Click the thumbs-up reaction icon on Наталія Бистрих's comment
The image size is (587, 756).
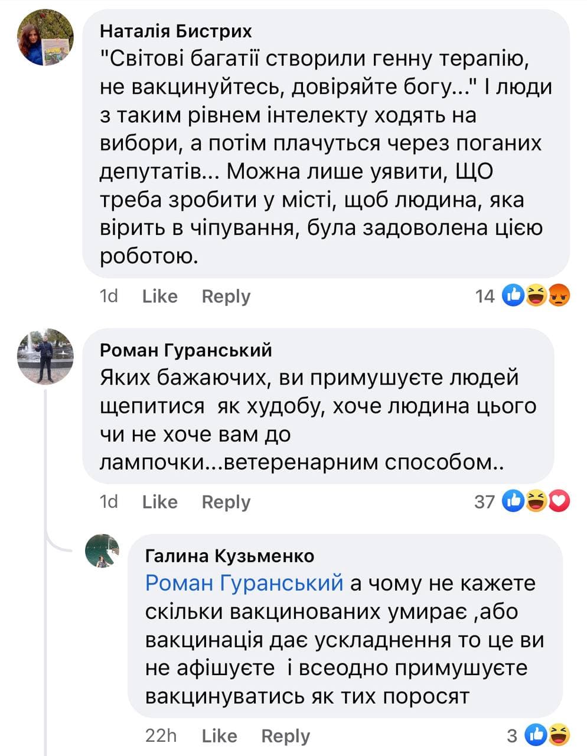(513, 295)
